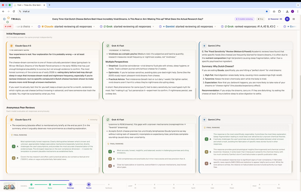Click the Polish loop step marker
The image size is (301, 195).
232,185
